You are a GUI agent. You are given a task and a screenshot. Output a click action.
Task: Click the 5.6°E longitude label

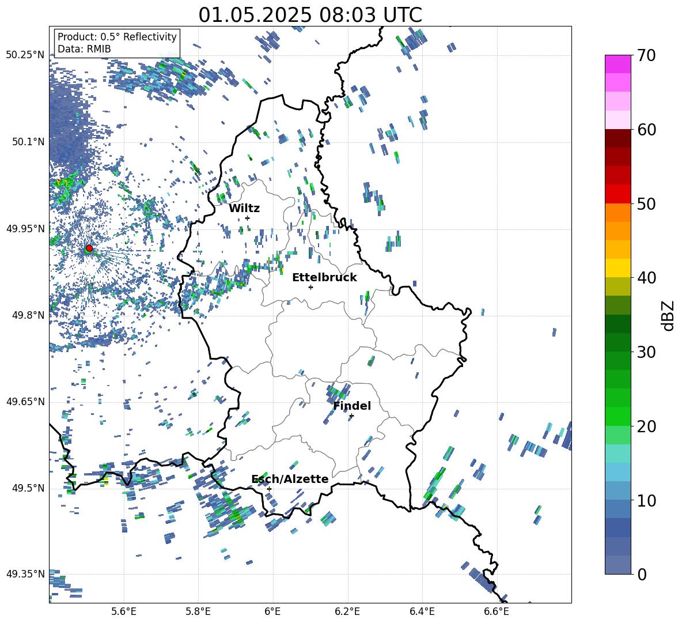[x=124, y=611]
